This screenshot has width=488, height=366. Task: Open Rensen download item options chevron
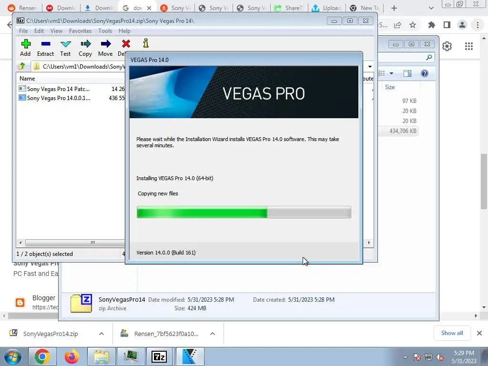[x=213, y=334]
